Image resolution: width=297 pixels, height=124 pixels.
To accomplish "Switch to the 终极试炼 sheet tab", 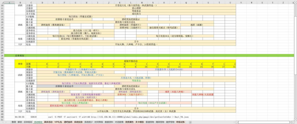I will 180,122.
